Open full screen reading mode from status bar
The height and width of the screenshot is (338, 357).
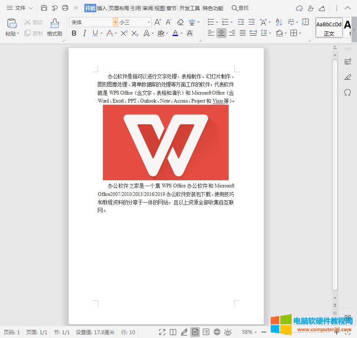point(162,332)
